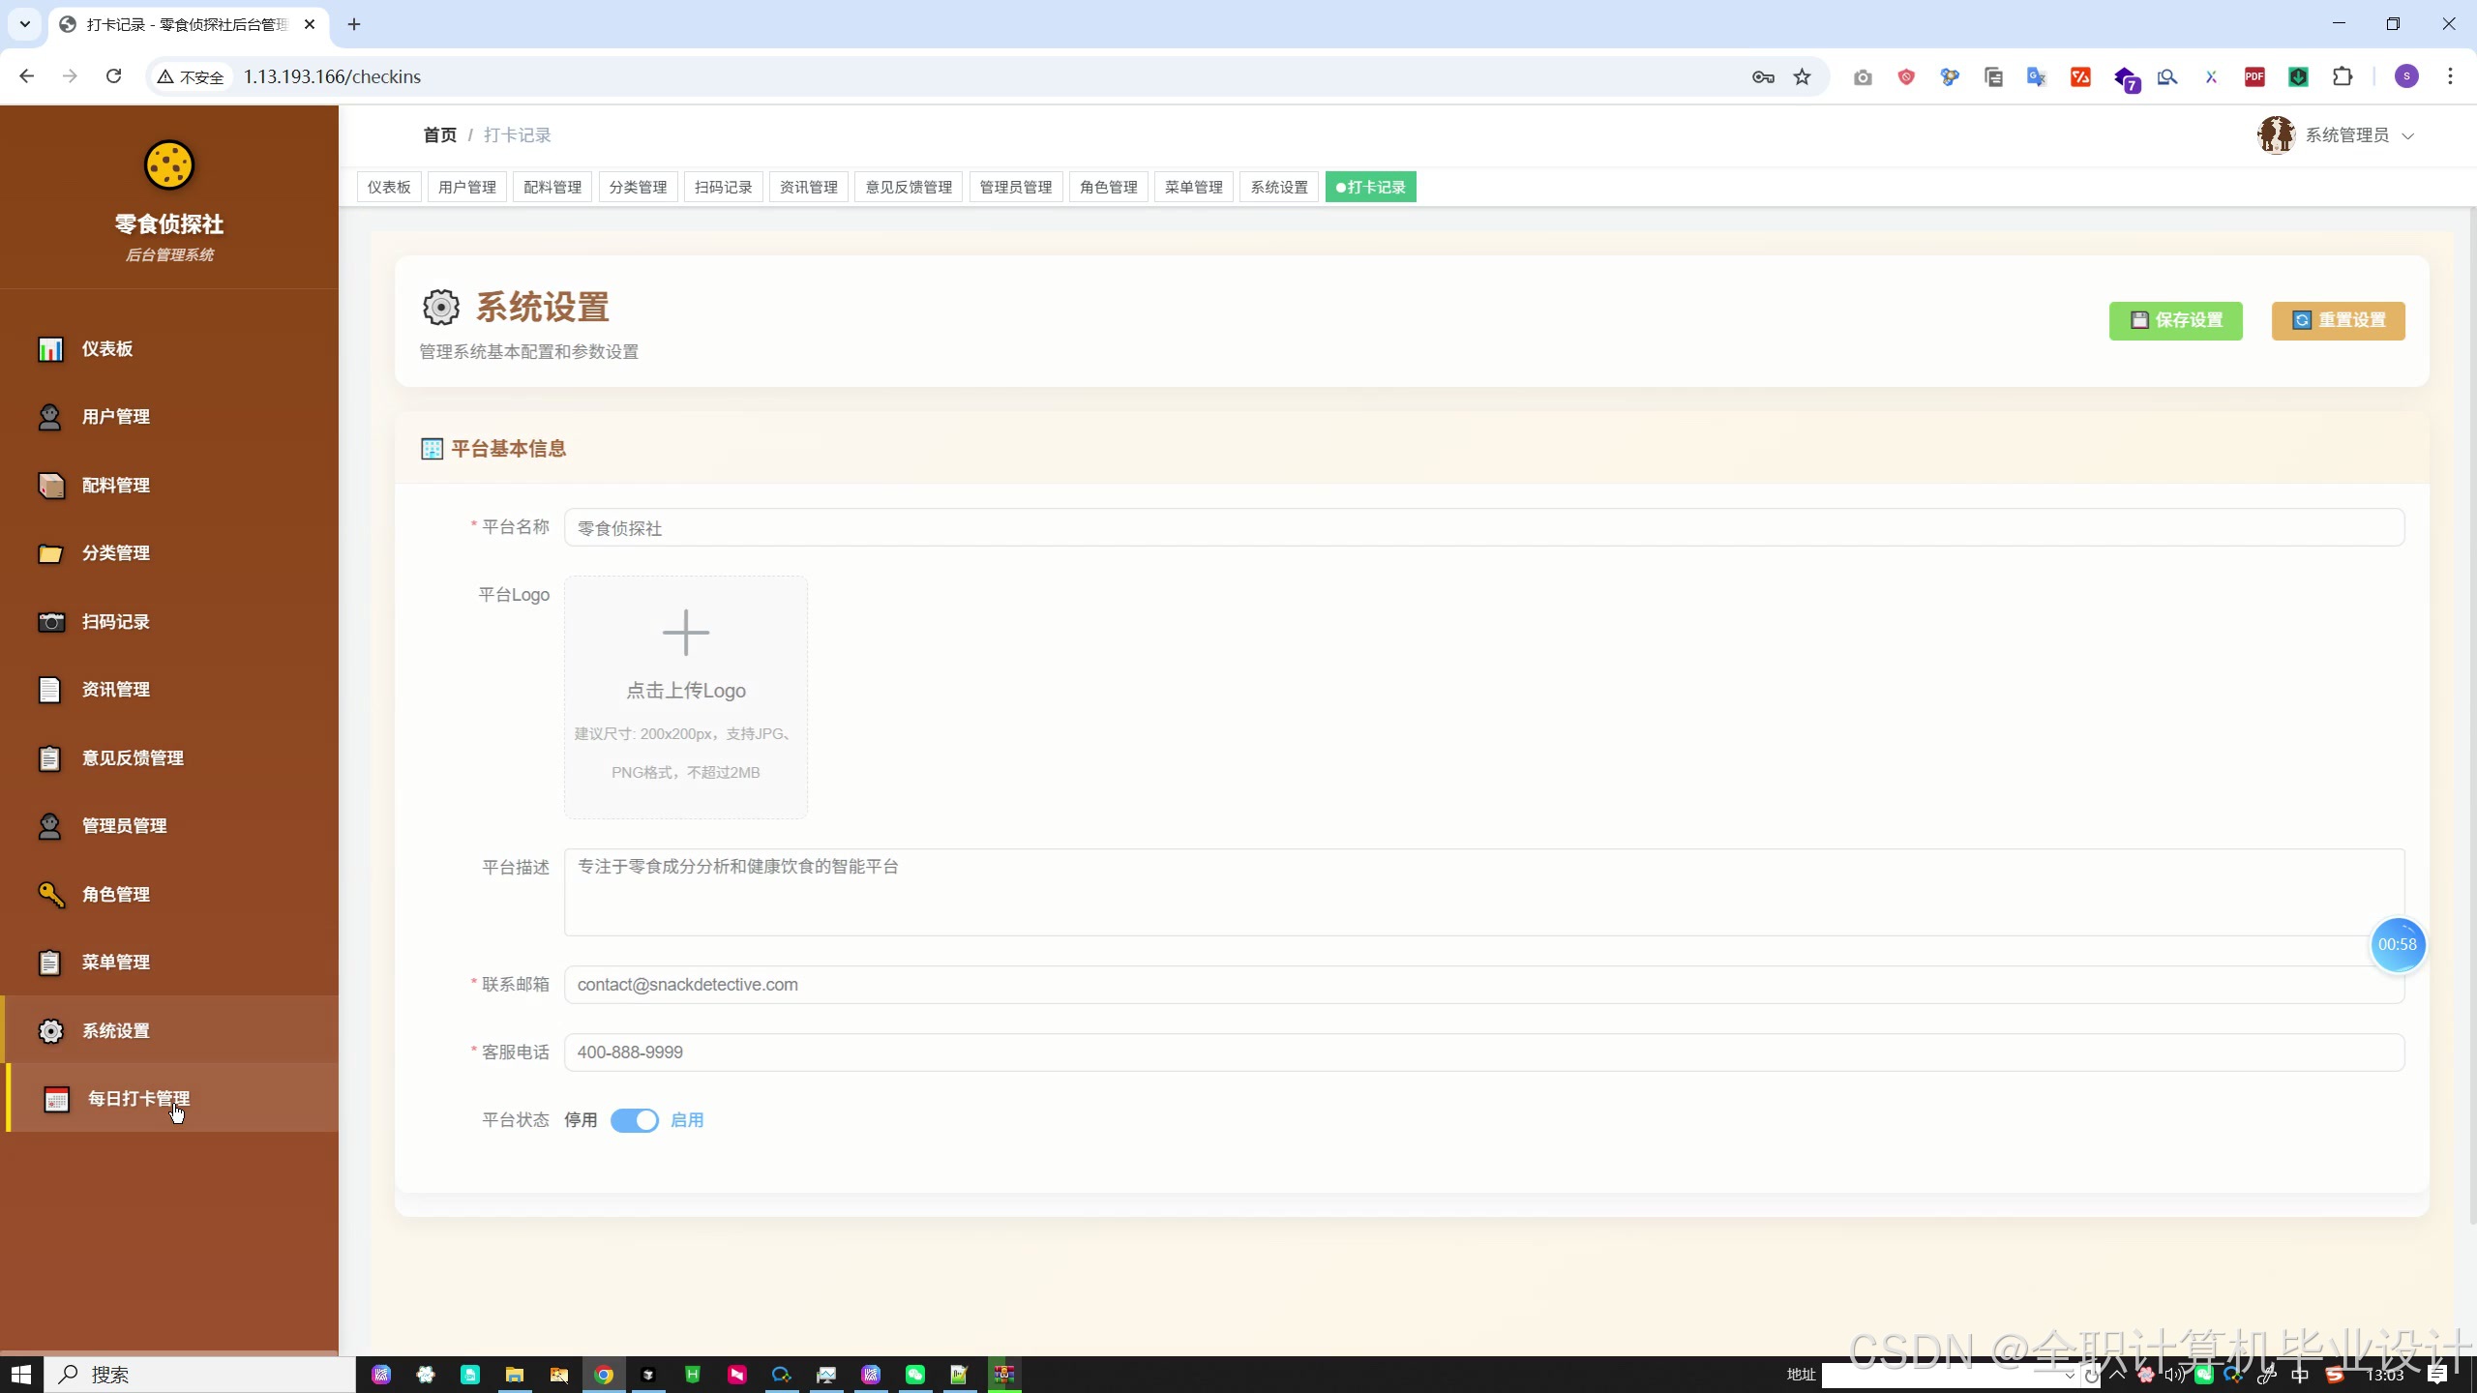This screenshot has width=2477, height=1393.
Task: Expand the 系统管理员 user dropdown
Action: 2345,135
